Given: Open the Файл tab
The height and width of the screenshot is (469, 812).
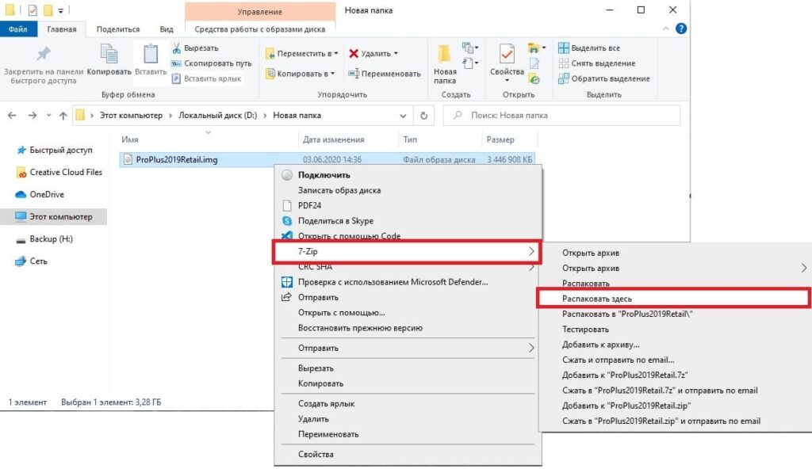Looking at the screenshot, I should pos(18,29).
